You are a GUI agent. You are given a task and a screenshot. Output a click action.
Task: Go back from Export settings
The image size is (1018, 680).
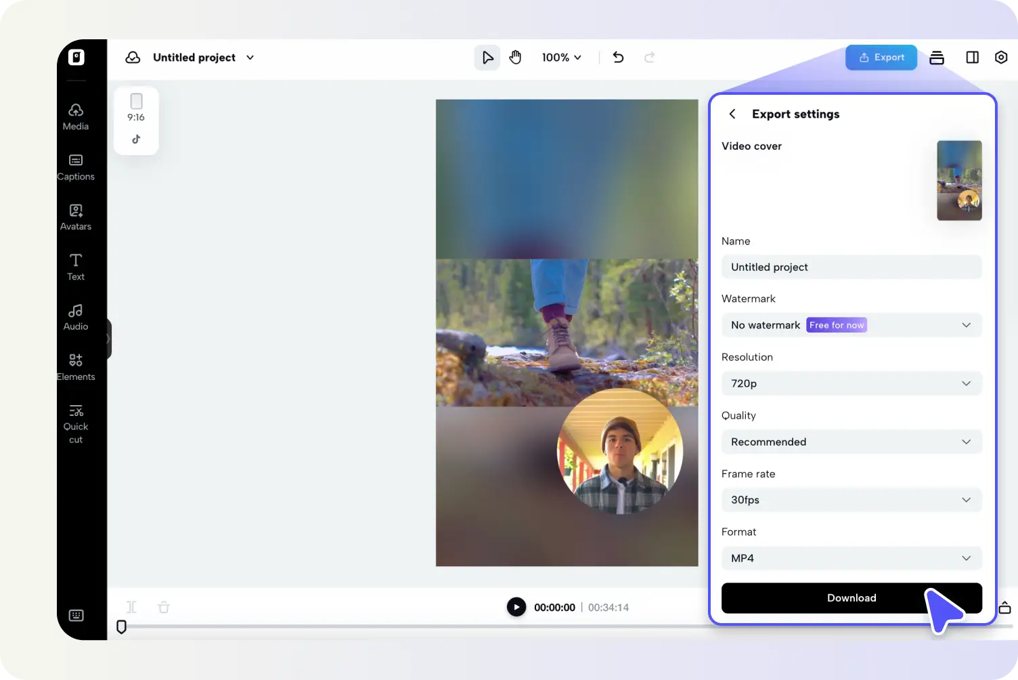(x=732, y=114)
